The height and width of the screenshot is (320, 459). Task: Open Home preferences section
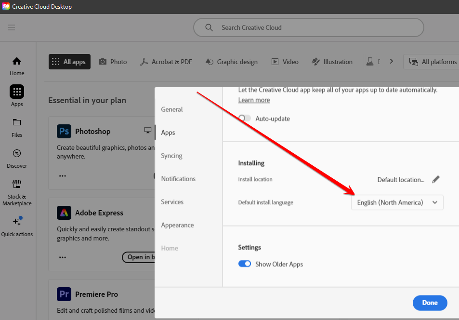tap(170, 248)
